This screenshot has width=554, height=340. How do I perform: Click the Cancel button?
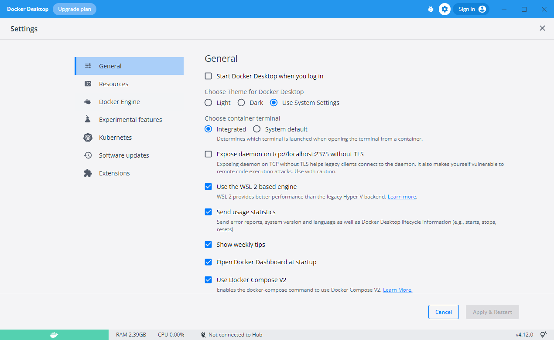(x=443, y=312)
